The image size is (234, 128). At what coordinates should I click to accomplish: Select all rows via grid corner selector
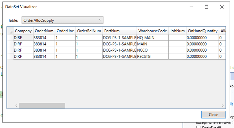10,31
